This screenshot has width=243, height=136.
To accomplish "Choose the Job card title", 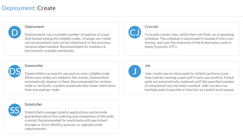I will click(x=148, y=66).
